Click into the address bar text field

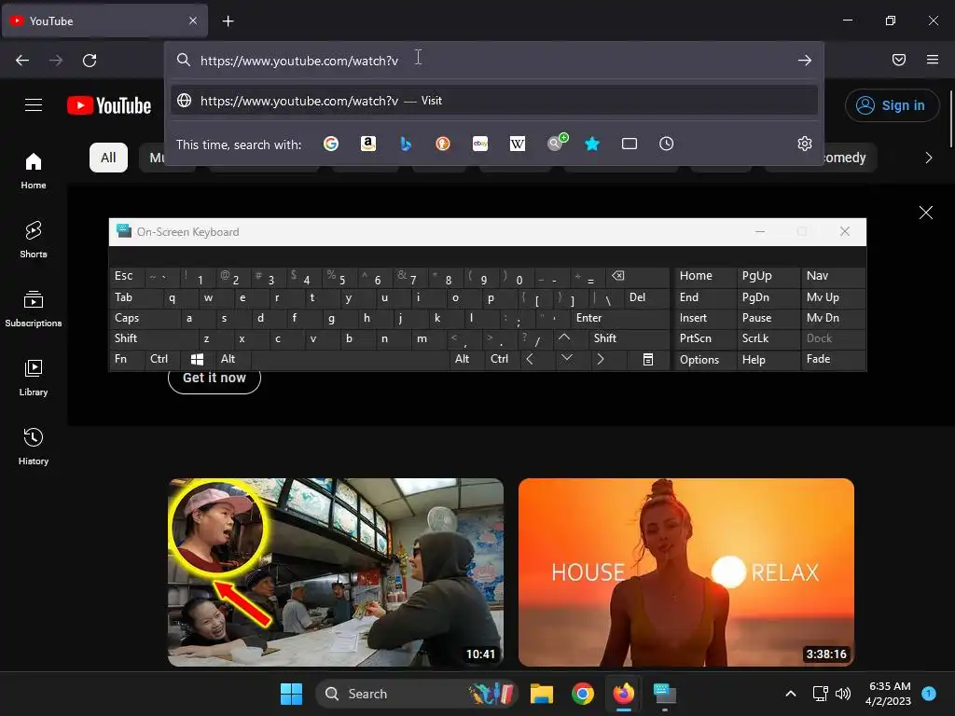click(x=494, y=61)
